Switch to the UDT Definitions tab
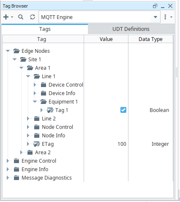 pos(131,29)
